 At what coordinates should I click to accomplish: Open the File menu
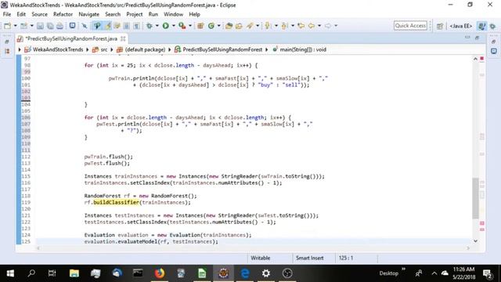tap(7, 14)
